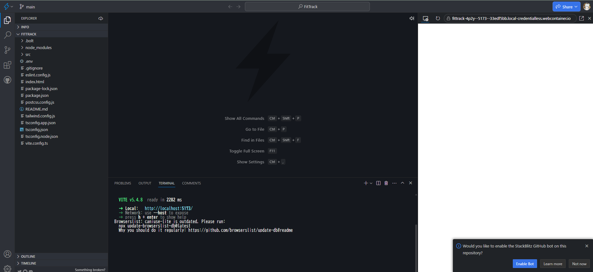
Task: Kill the terminal with trash icon
Action: [386, 183]
